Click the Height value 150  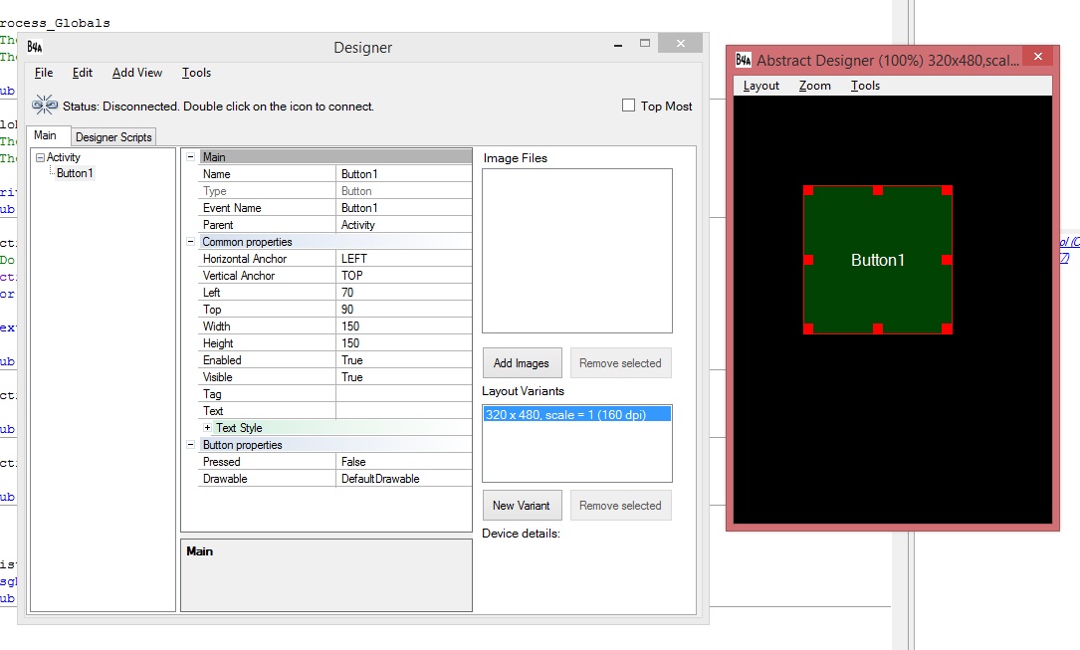[403, 342]
